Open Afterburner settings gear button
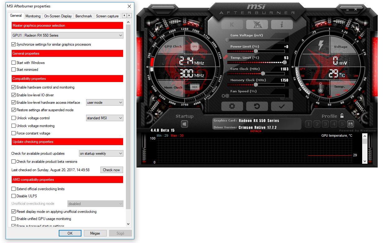Viewport: 383px width, 243px height. coord(232,106)
